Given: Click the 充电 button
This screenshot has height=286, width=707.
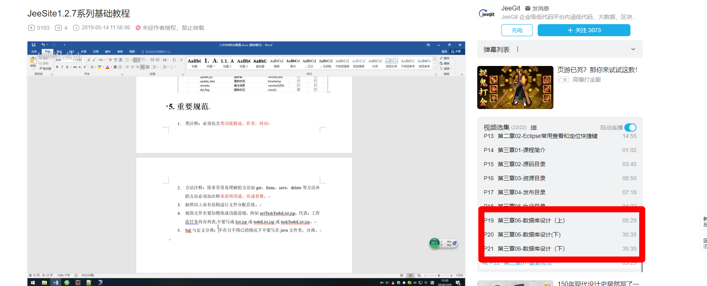Looking at the screenshot, I should point(517,30).
